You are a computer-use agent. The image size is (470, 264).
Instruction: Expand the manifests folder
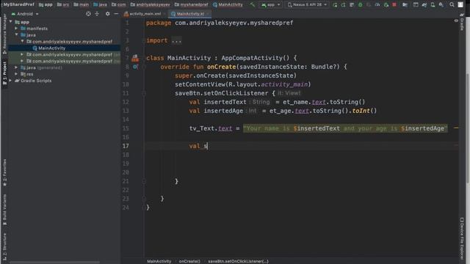[x=16, y=29]
